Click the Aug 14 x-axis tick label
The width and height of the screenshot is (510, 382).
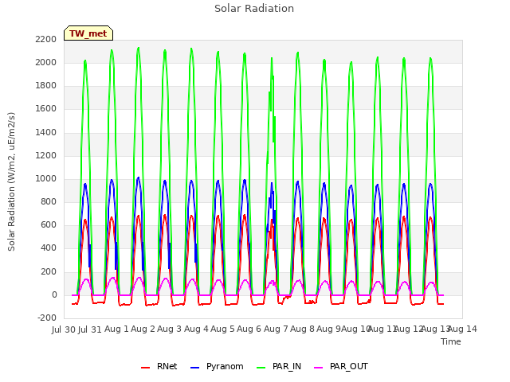coord(462,329)
